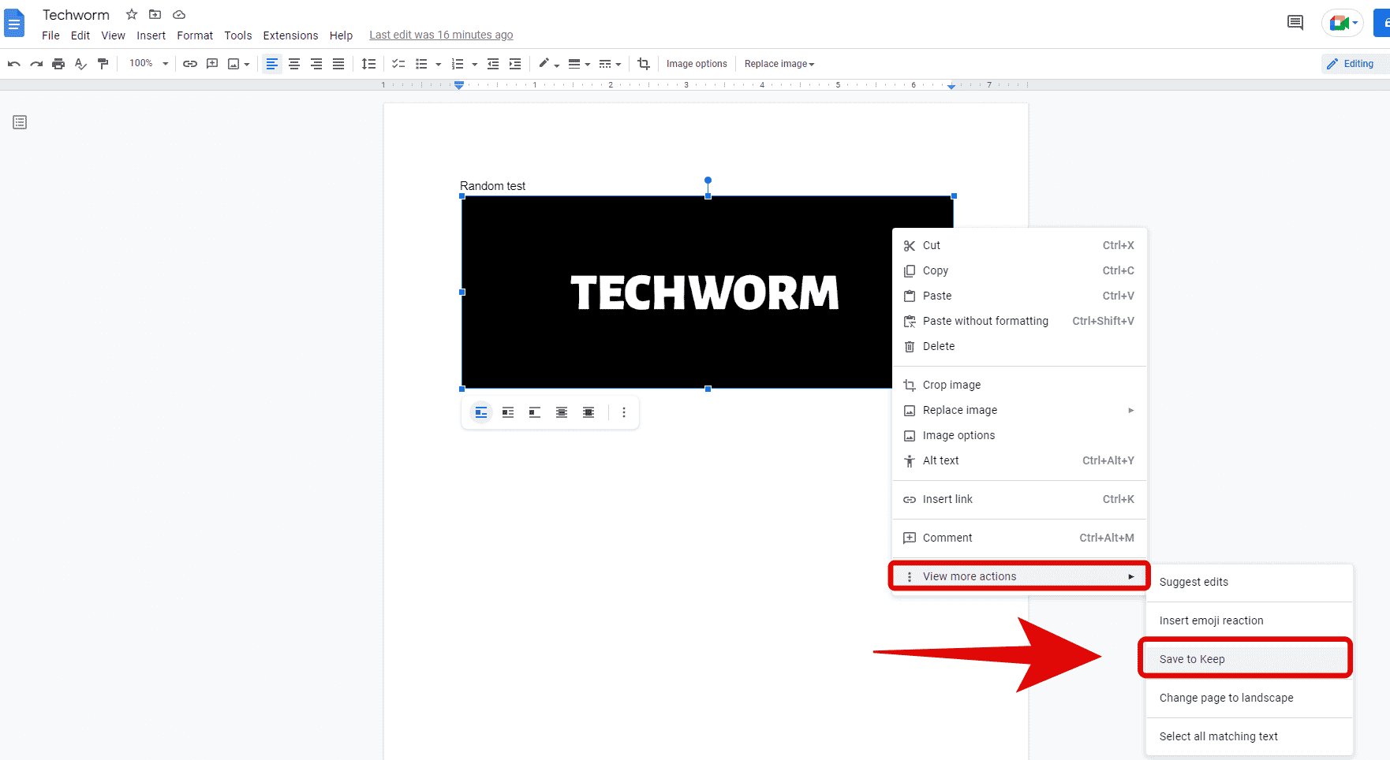Click the border color pencil icon
Image resolution: width=1390 pixels, height=760 pixels.
[544, 64]
